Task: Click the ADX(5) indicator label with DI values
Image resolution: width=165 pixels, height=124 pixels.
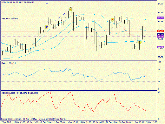Action: [x=20, y=93]
